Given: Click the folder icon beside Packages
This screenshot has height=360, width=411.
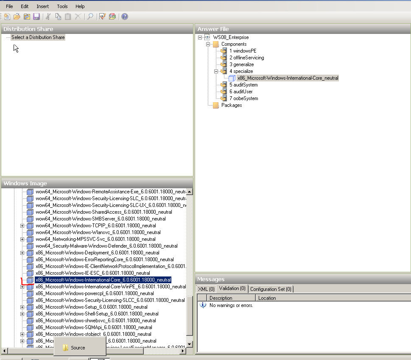Looking at the screenshot, I should [216, 105].
